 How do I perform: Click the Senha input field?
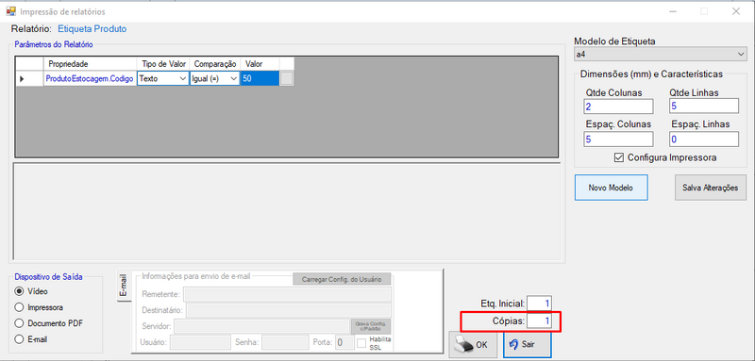(x=285, y=342)
